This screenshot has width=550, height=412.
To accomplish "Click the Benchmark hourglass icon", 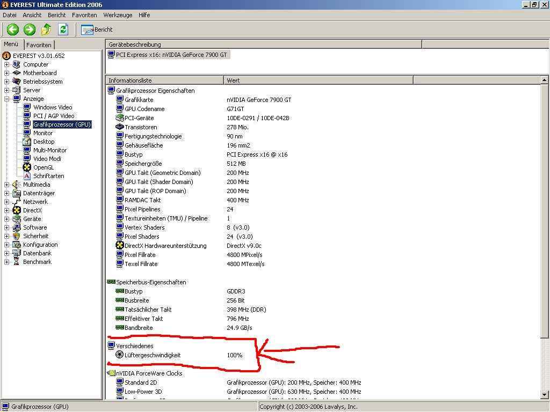I will click(17, 262).
